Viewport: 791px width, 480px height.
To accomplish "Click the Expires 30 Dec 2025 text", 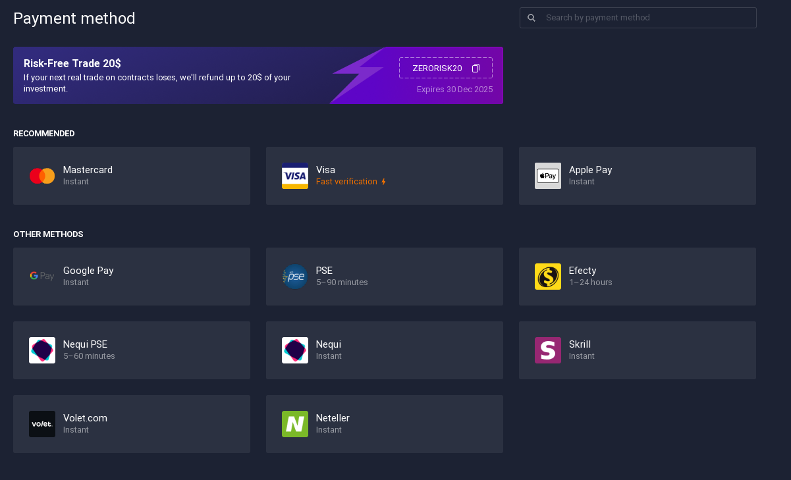I will [x=454, y=90].
